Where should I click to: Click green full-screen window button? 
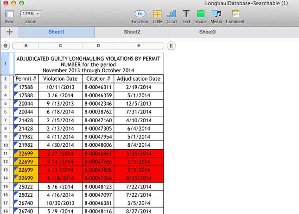coord(21,3)
